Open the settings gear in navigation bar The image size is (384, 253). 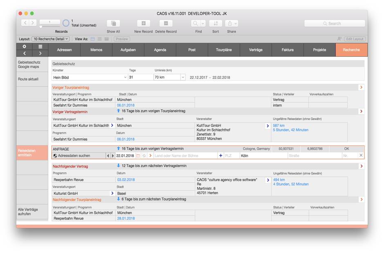24,47
